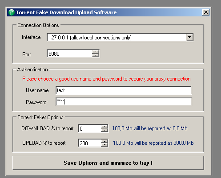Focus the Password text field
Image resolution: width=221 pixels, height=178 pixels.
[x=124, y=102]
